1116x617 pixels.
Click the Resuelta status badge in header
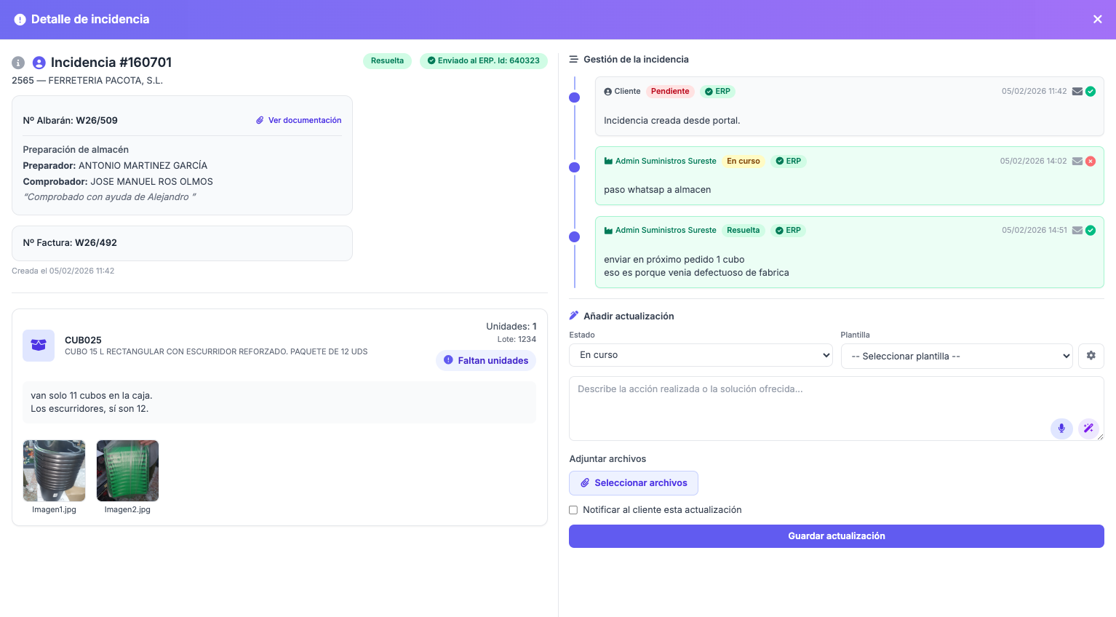pyautogui.click(x=387, y=60)
